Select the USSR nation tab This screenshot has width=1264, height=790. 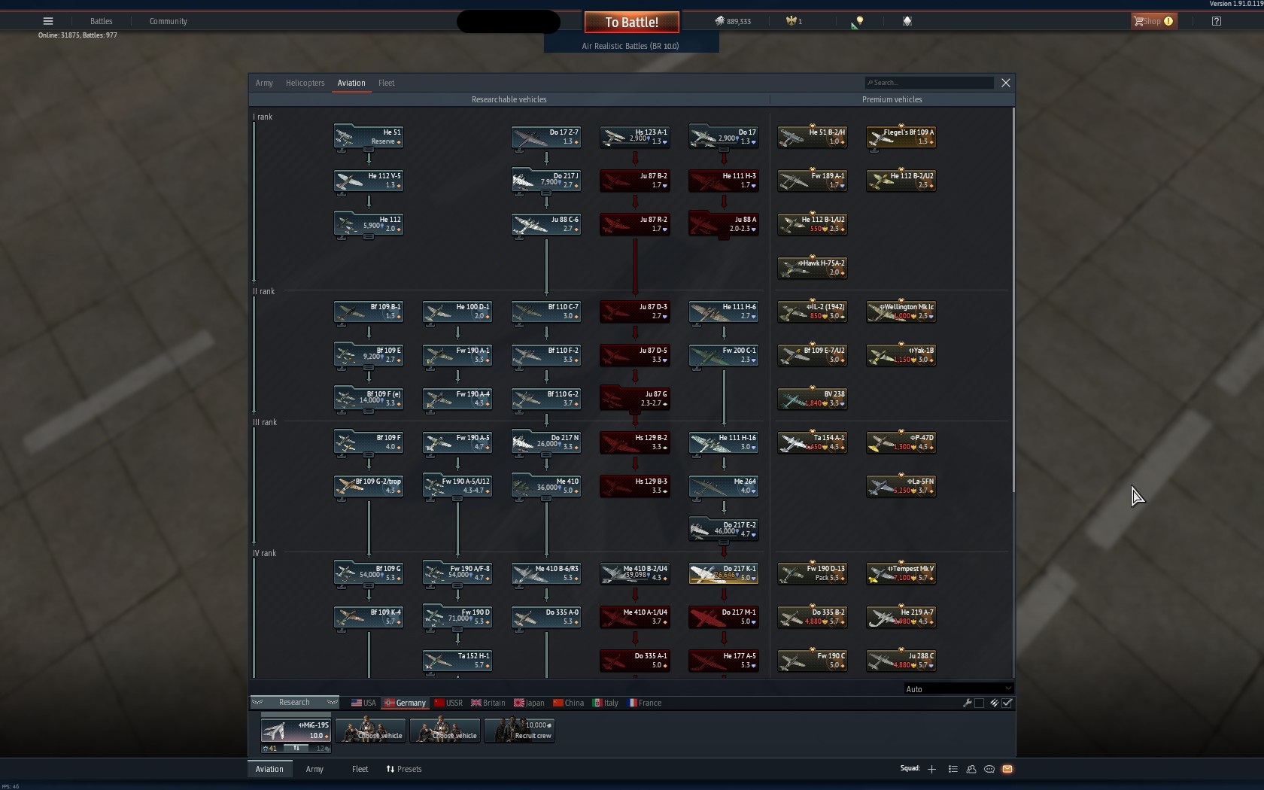tap(448, 703)
